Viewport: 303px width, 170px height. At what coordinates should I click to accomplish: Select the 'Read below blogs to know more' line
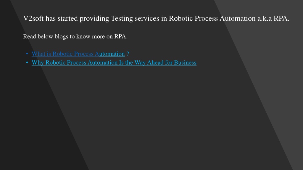pyautogui.click(x=75, y=36)
